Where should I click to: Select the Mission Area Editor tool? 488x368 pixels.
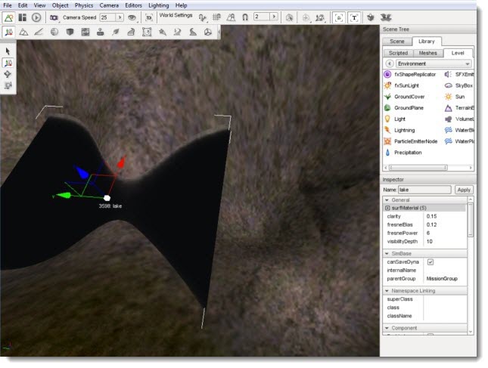coord(147,32)
